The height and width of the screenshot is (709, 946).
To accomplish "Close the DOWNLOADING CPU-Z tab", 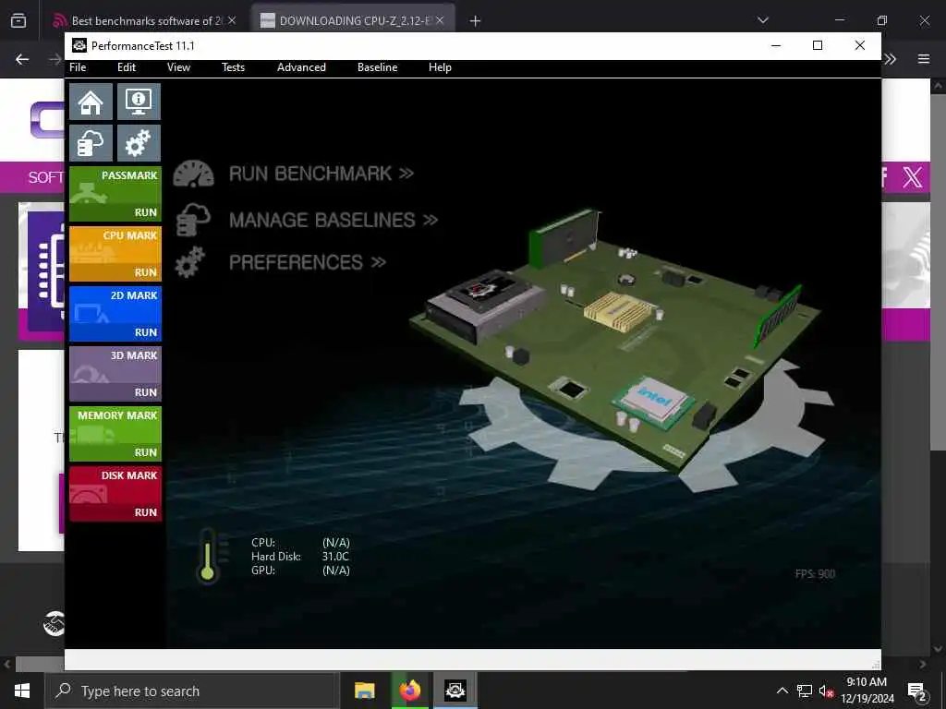I will tap(440, 20).
